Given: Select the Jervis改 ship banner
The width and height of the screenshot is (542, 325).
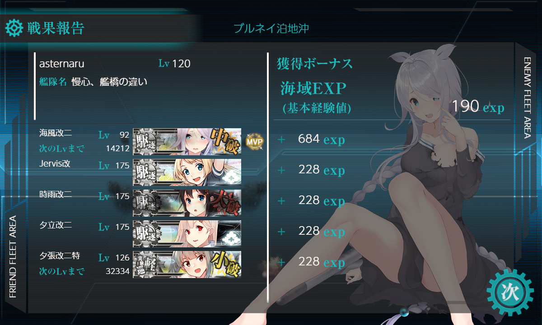Looking at the screenshot, I should point(187,172).
